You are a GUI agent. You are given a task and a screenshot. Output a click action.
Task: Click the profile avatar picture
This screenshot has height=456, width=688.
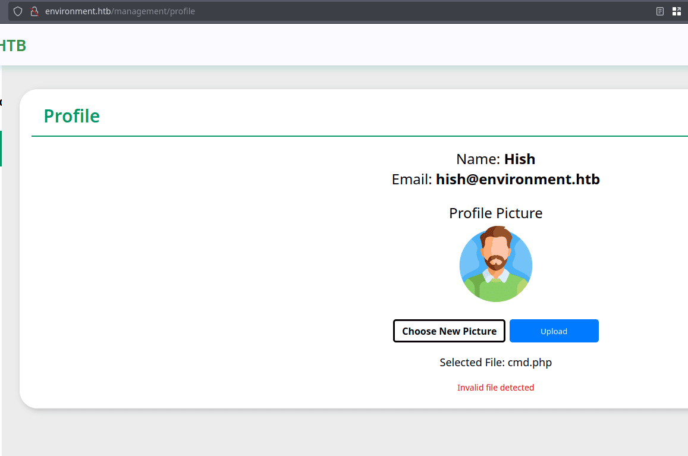point(495,265)
